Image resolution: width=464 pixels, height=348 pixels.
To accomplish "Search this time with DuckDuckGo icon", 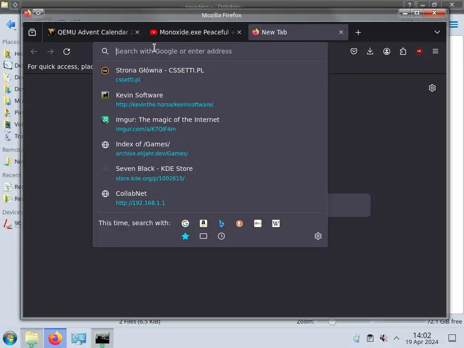I will [239, 223].
